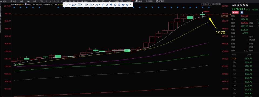This screenshot has width=259, height=97.
Task: Open the more periods (更多) menu
Action: [x=84, y=1]
